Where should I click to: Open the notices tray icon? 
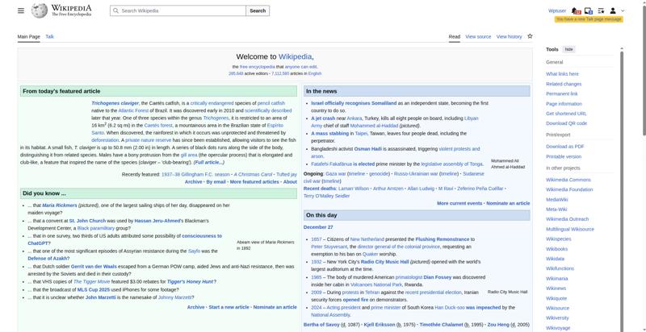click(588, 11)
